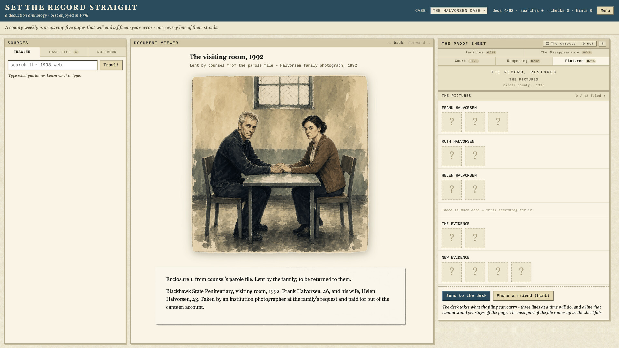Go back in the document viewer
This screenshot has width=619, height=348.
coord(396,43)
